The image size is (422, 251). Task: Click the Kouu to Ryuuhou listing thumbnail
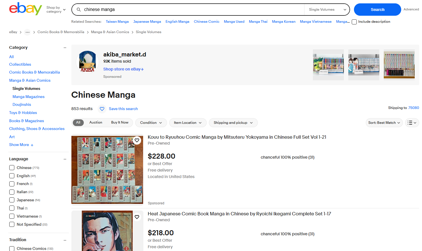(x=107, y=170)
